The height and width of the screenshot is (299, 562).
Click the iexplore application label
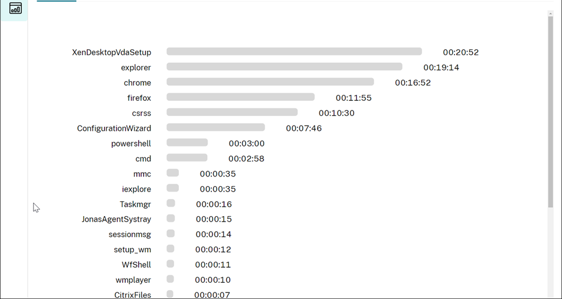[136, 189]
